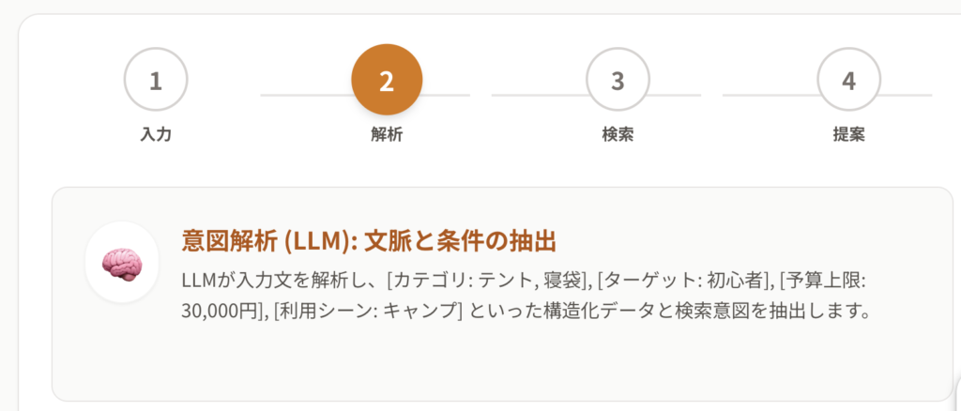The width and height of the screenshot is (961, 411).
Task: Click the [予算上限: 30,000円] text
Action: [826, 281]
